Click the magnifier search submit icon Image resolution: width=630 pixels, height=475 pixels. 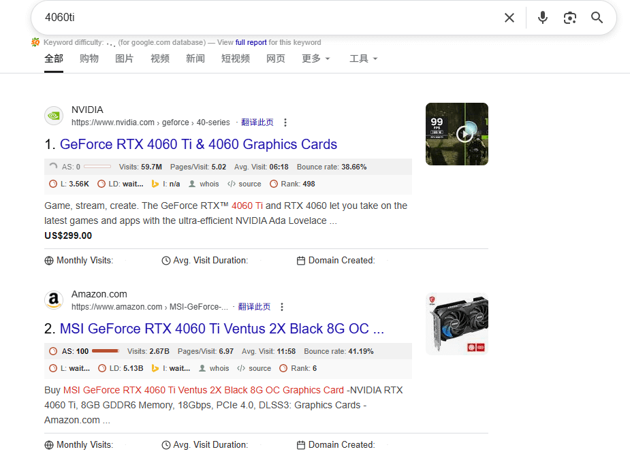pyautogui.click(x=597, y=18)
